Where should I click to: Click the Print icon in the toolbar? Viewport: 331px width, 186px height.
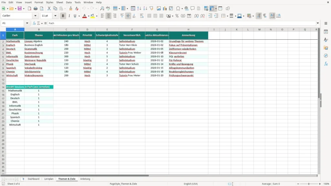pos(36,8)
